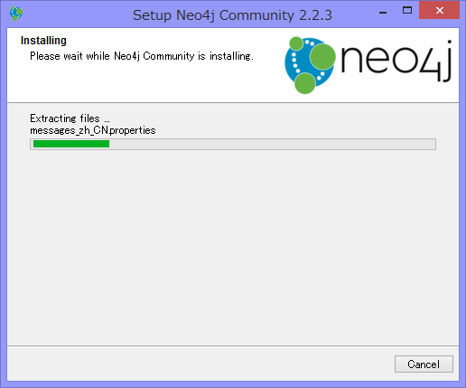Click the 'Extracting files ...' status text

(70, 118)
